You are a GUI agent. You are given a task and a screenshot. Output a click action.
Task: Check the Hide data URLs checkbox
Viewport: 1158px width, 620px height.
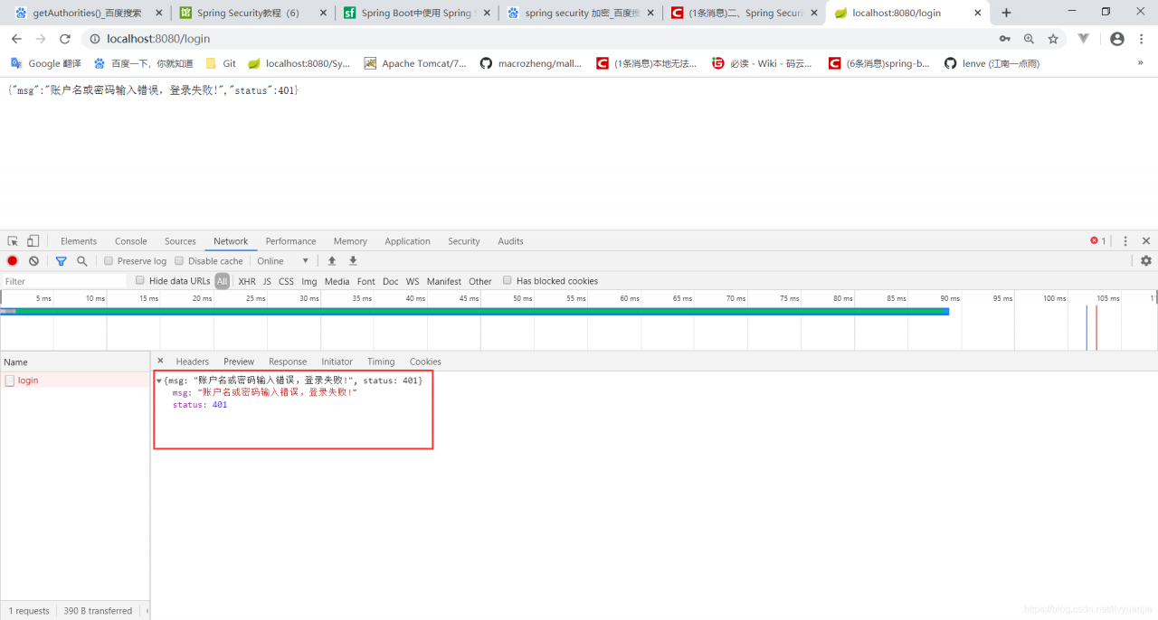[140, 280]
